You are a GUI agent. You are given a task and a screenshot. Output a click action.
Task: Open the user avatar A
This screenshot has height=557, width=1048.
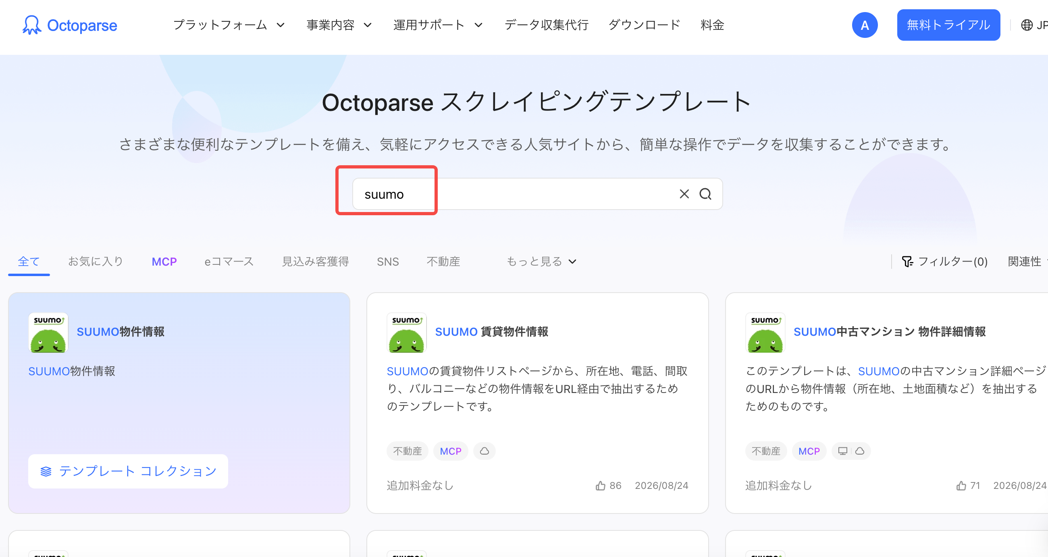point(865,25)
